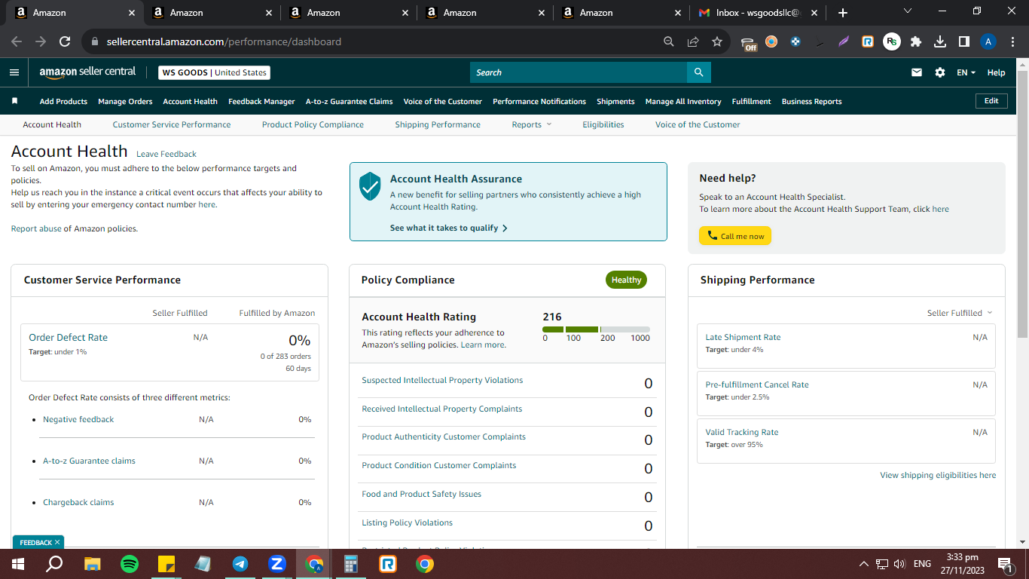Go back using the browser back arrow
This screenshot has height=579, width=1029.
(x=17, y=41)
